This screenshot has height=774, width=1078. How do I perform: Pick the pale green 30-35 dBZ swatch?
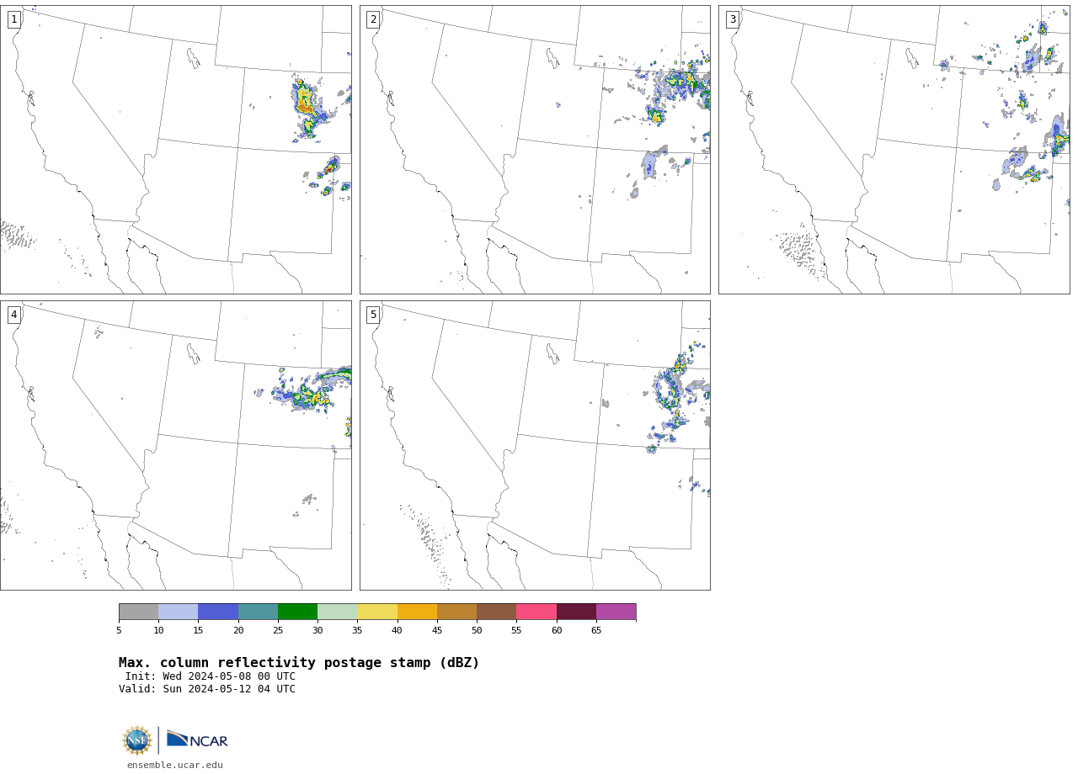coord(337,612)
